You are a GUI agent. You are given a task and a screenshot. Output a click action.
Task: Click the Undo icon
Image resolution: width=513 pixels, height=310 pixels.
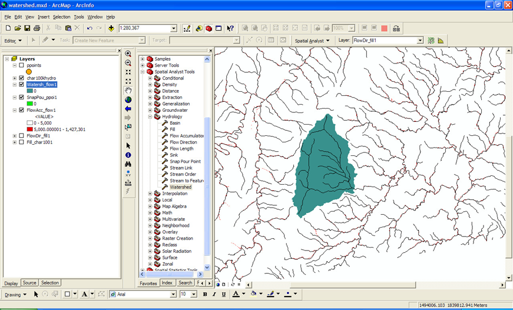tap(90, 28)
